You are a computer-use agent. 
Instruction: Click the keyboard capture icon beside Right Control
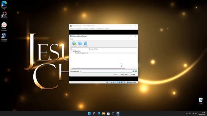pos(128,82)
